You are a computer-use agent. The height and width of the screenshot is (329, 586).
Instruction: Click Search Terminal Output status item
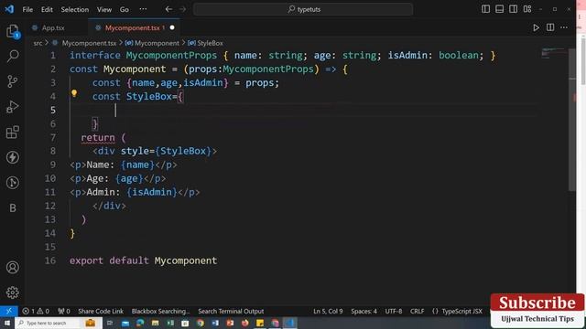[231, 311]
